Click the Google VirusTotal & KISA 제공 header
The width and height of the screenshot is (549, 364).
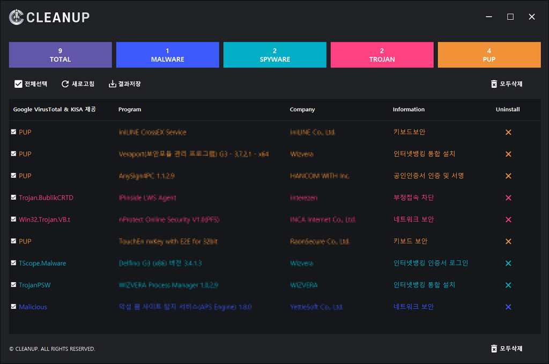point(54,109)
